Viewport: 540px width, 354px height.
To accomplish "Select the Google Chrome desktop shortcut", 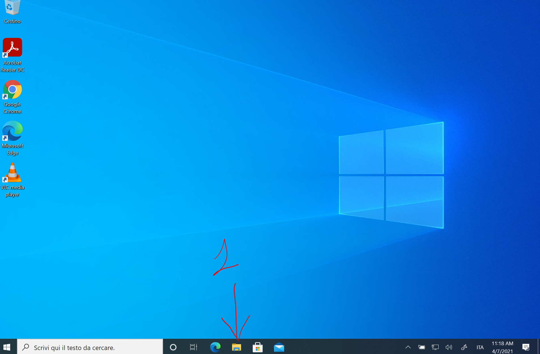I will [12, 96].
